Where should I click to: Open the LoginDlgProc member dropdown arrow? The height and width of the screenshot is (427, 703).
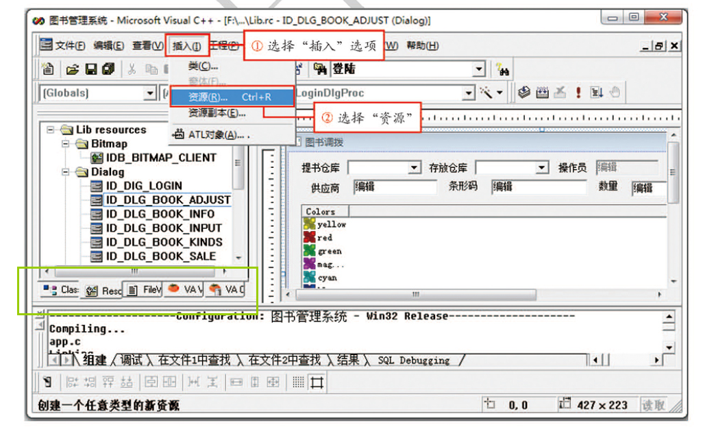pyautogui.click(x=468, y=93)
